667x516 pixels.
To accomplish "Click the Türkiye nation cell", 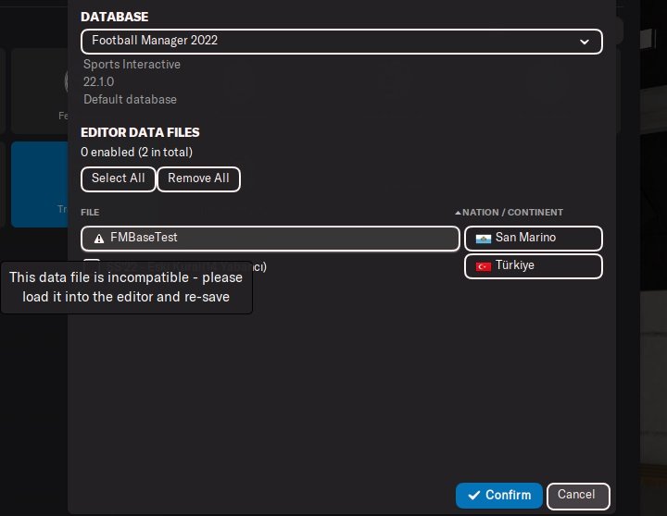I will [534, 266].
